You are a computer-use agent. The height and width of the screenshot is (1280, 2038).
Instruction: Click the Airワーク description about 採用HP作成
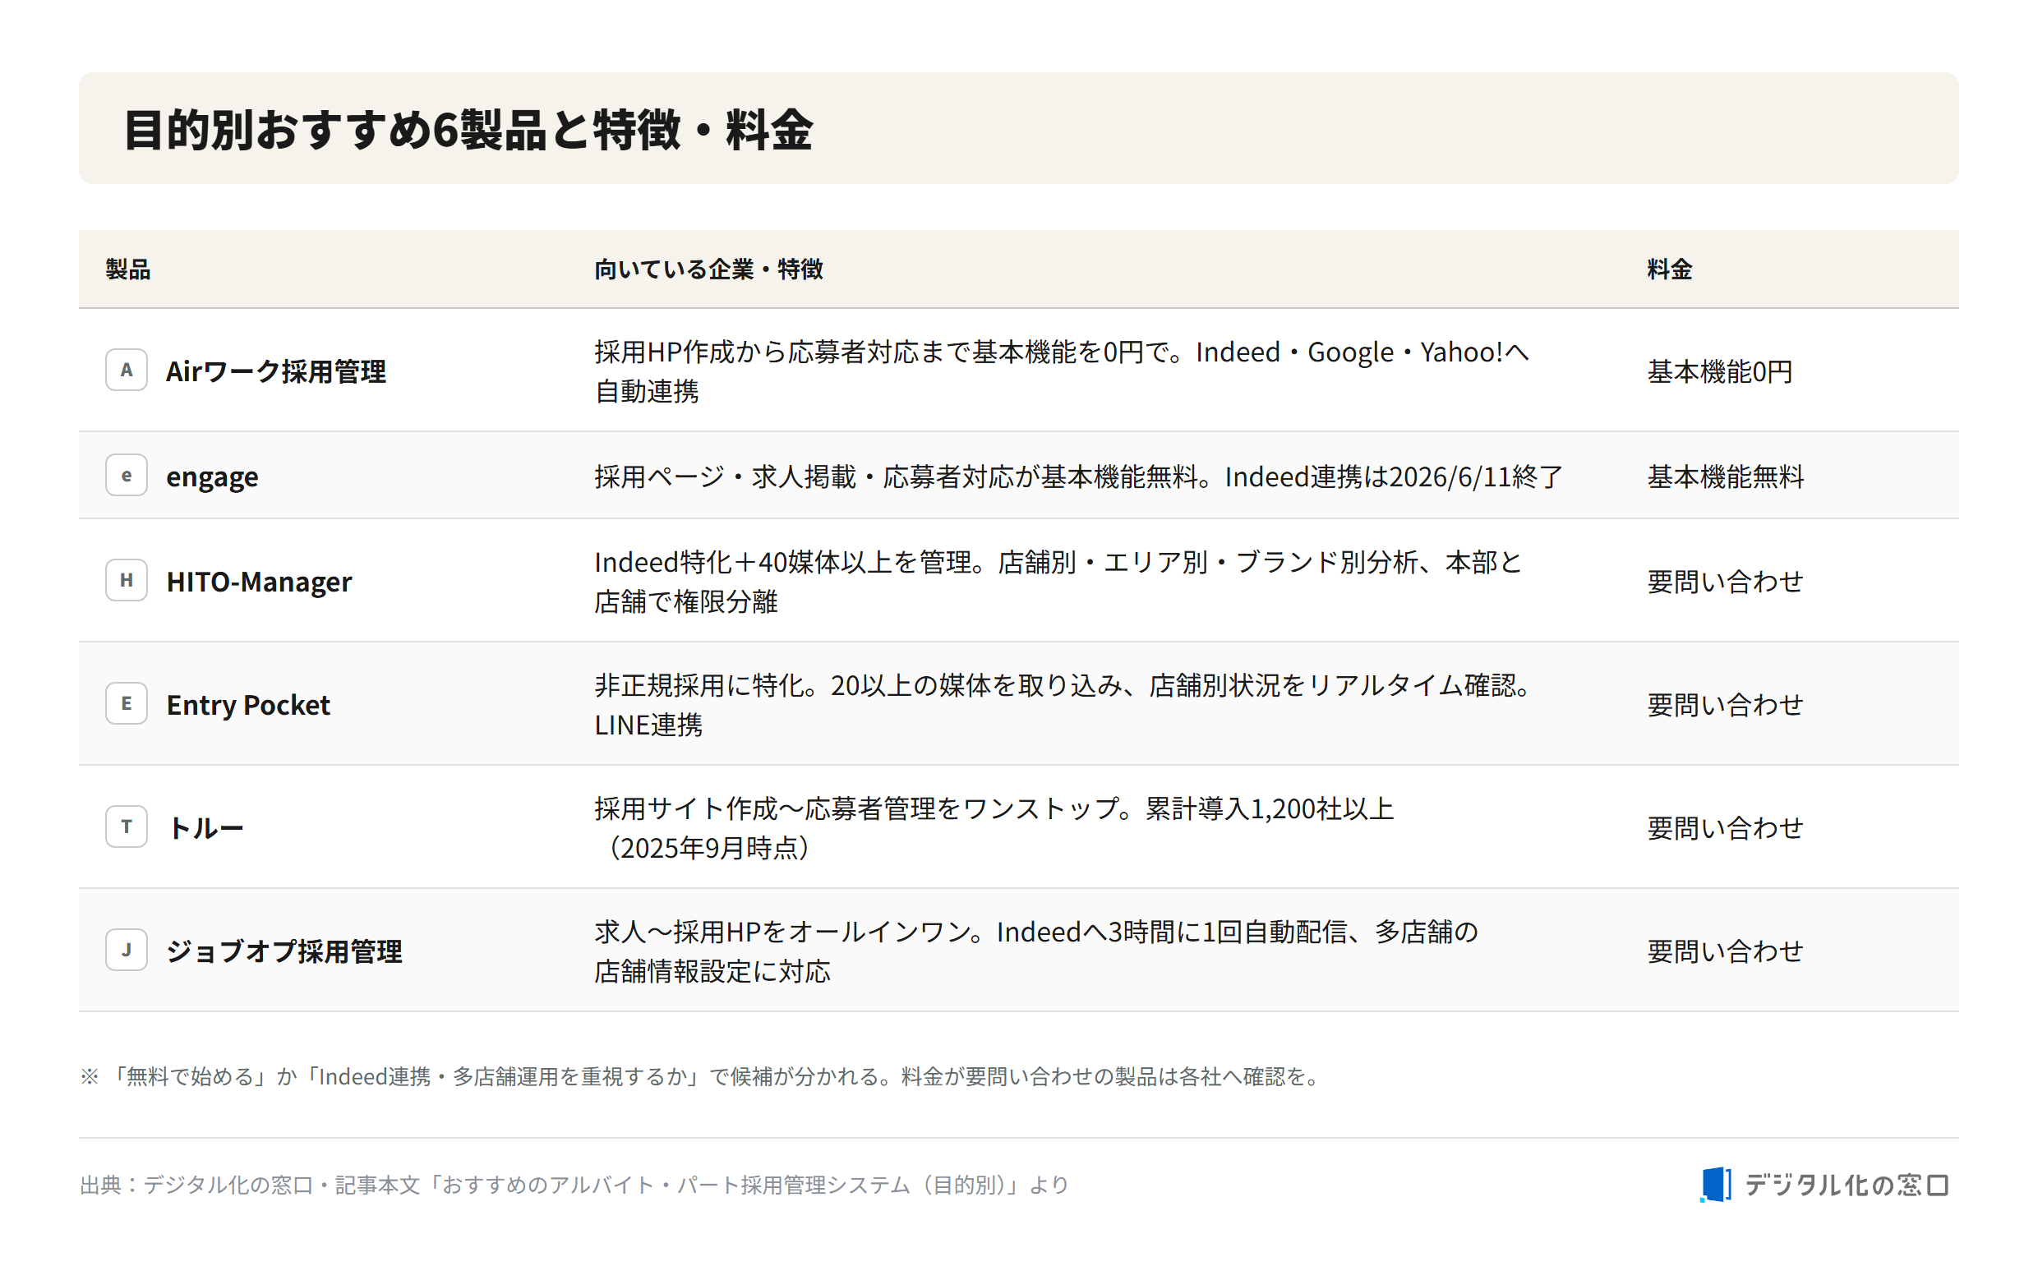(1061, 371)
